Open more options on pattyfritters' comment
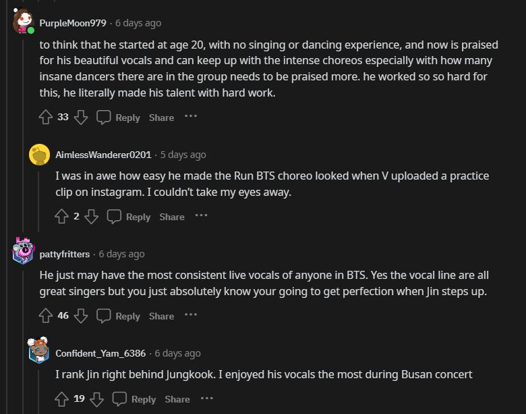The image size is (526, 414). tap(191, 315)
